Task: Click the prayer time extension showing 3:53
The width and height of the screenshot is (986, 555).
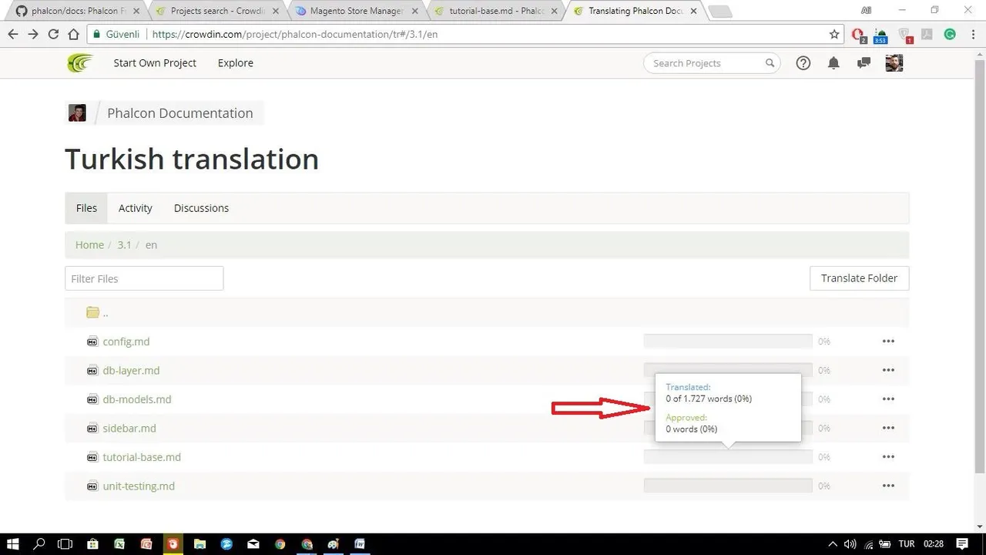Action: click(880, 35)
